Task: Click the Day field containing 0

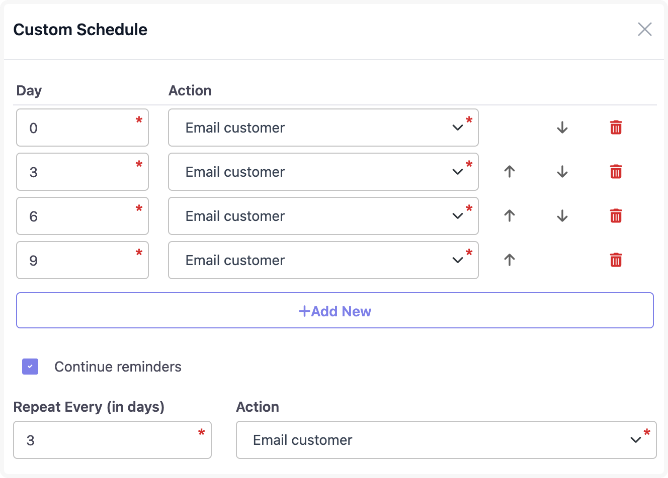Action: click(x=82, y=128)
